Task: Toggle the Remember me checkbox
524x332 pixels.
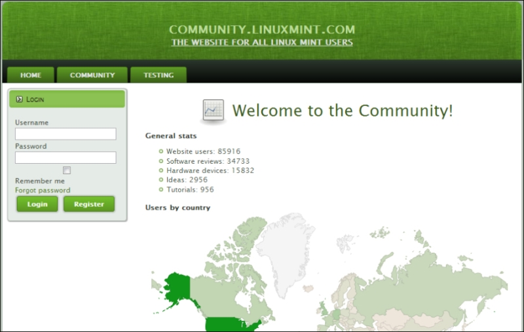Action: click(67, 170)
